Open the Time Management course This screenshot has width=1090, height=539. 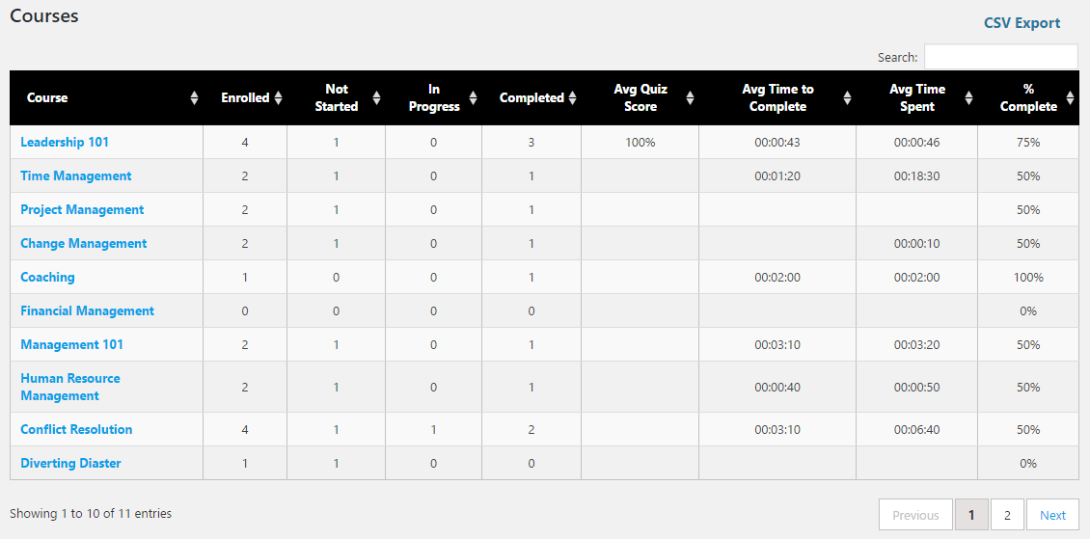click(x=76, y=175)
